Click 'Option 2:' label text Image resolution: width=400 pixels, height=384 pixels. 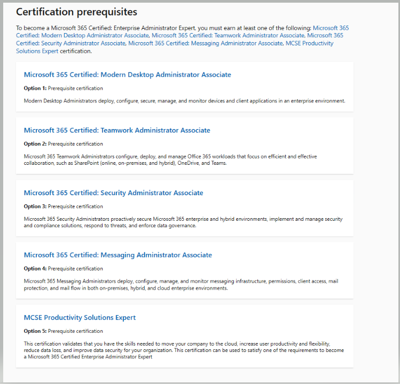click(x=35, y=144)
